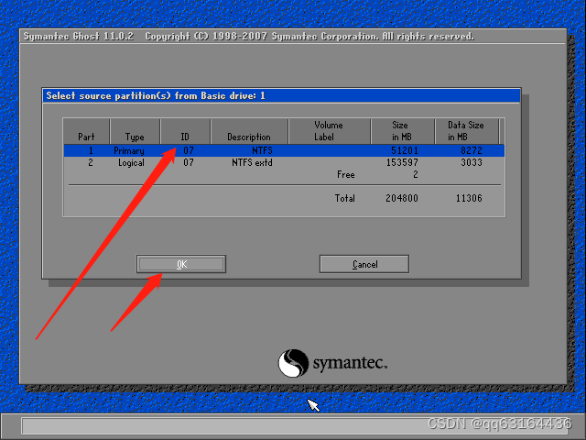
Task: Click part number 2 in the table
Action: click(x=91, y=163)
